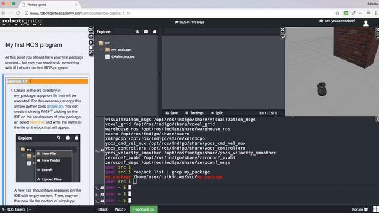The height and width of the screenshot is (213, 379).
Task: Click the robot in the simulation view
Action: pyautogui.click(x=322, y=89)
